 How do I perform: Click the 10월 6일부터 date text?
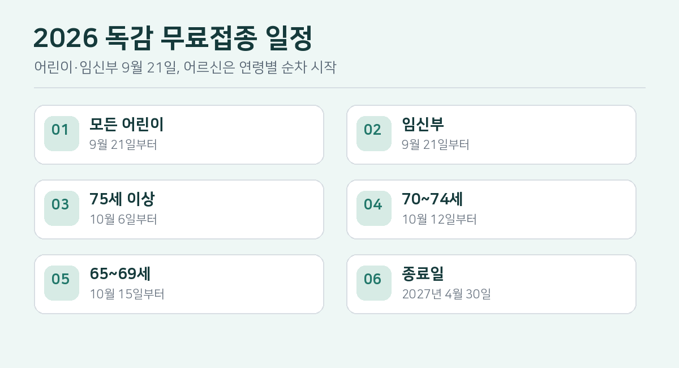tap(123, 219)
